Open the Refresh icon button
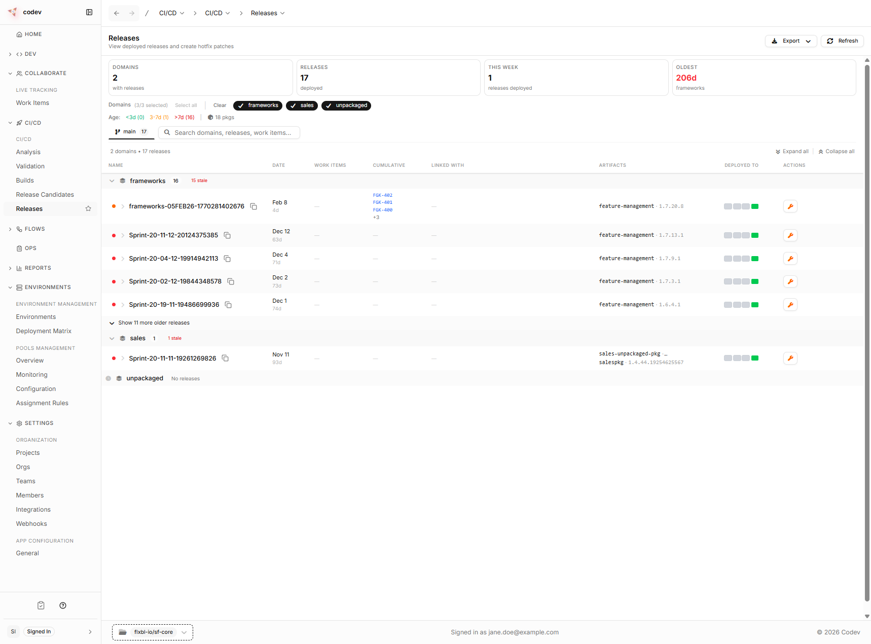 (x=830, y=41)
